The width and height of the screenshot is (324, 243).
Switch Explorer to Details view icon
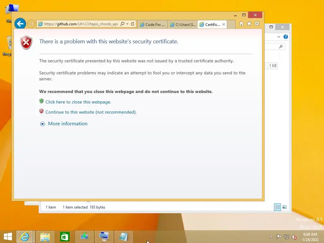click(x=277, y=207)
